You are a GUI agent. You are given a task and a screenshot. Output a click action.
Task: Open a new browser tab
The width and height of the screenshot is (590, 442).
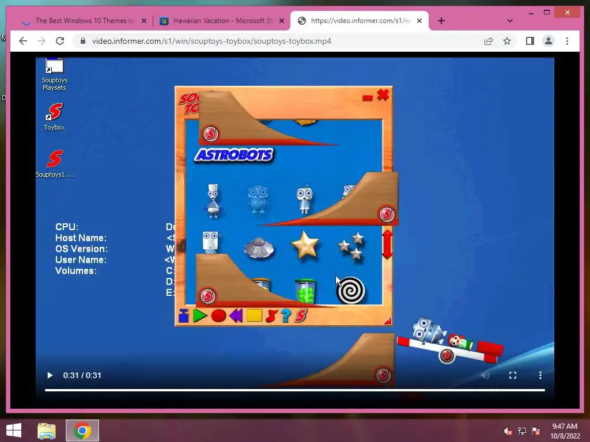coord(441,21)
